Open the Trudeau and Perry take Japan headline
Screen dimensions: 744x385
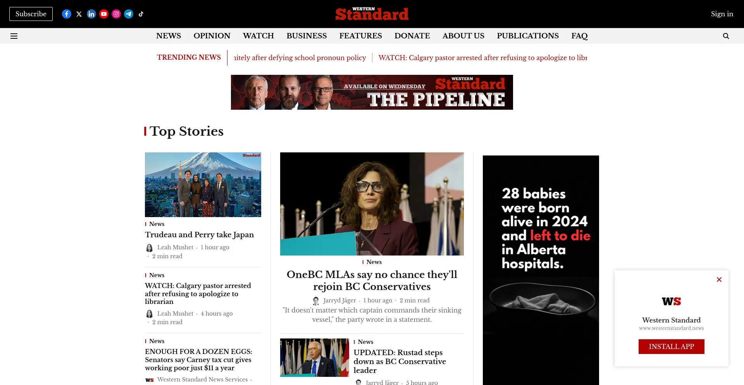pyautogui.click(x=200, y=235)
